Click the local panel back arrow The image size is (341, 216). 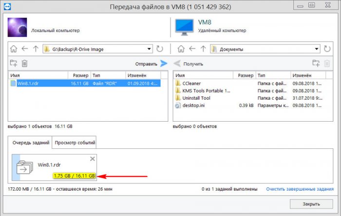coord(24,49)
